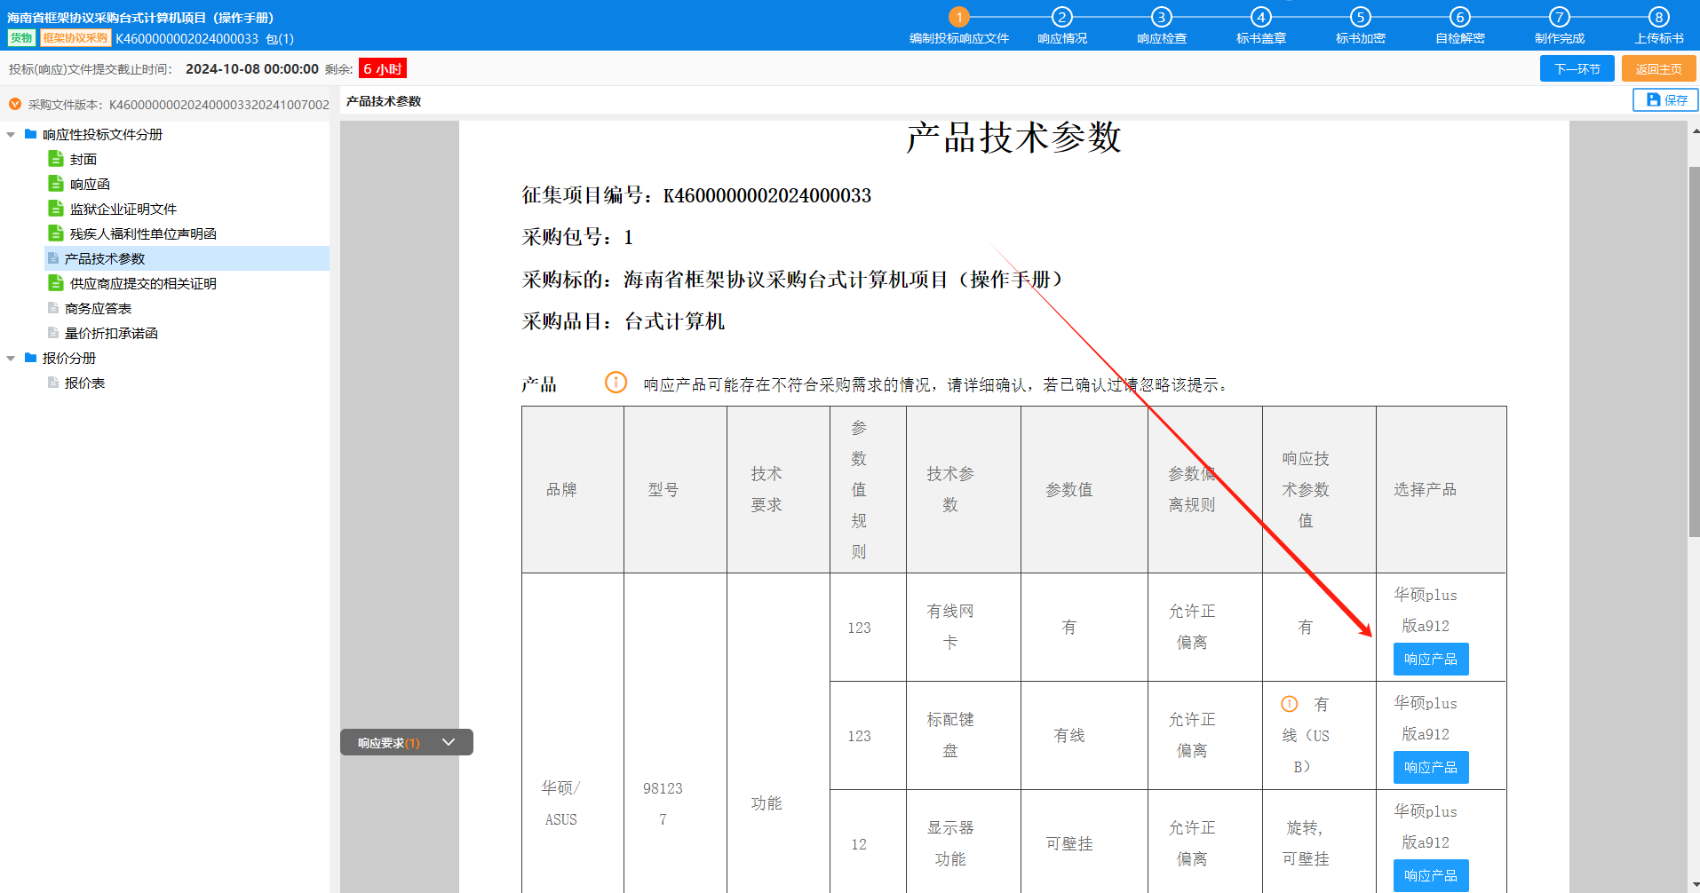Click step 4 circle 标书盖章
Image resolution: width=1700 pixels, height=893 pixels.
click(1260, 17)
